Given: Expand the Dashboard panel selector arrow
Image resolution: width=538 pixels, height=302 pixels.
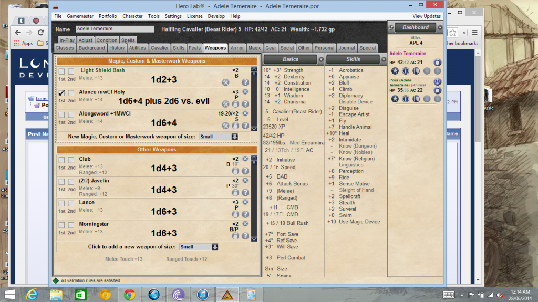Looking at the screenshot, I should tap(440, 27).
